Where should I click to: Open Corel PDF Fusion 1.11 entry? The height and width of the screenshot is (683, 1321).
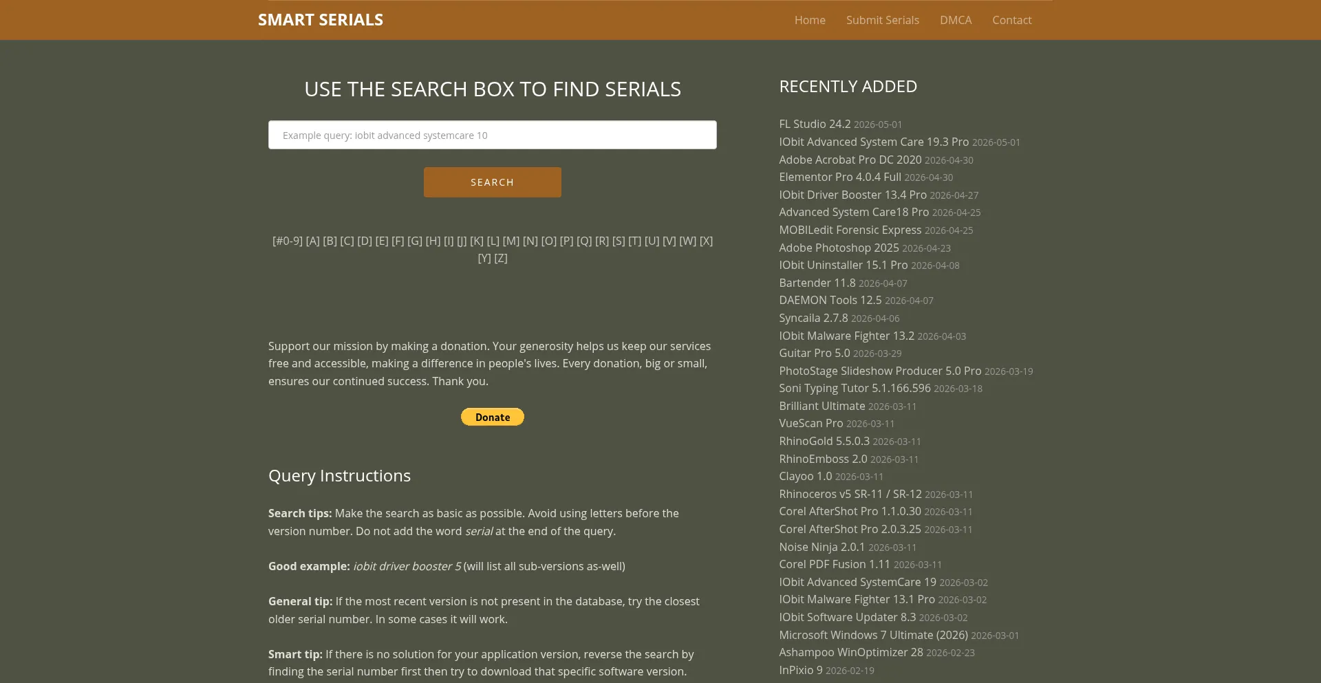(x=835, y=564)
